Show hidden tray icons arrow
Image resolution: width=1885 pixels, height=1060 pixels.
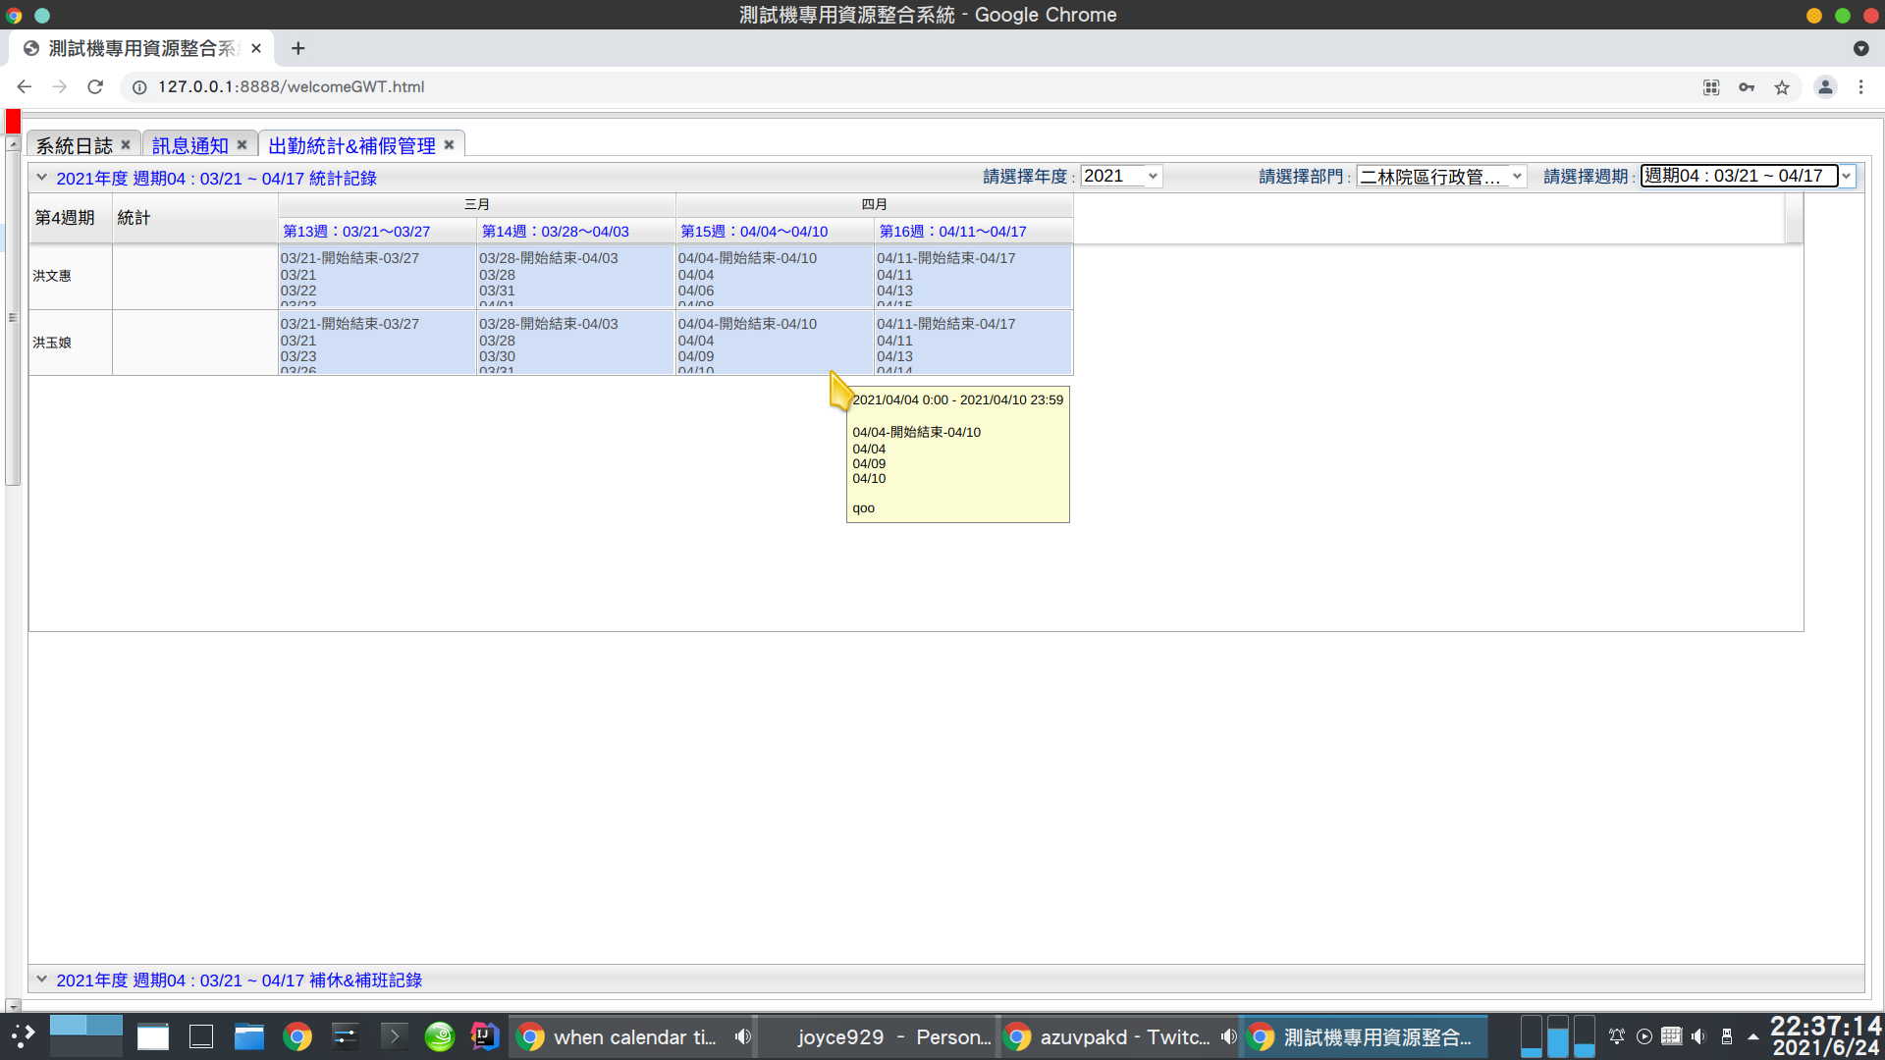(1753, 1036)
